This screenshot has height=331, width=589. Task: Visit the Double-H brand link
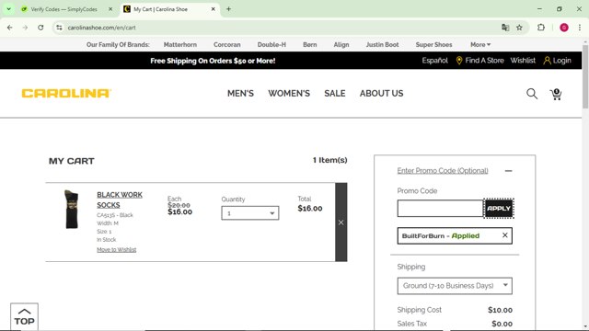pos(271,45)
